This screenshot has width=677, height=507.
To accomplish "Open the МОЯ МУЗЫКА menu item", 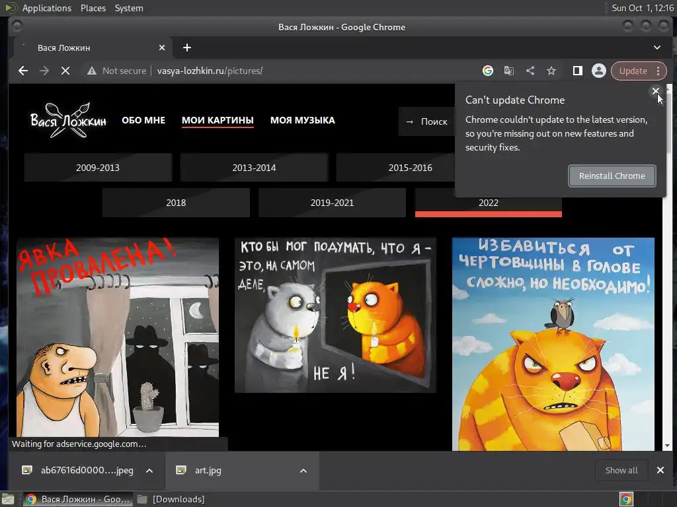I will 303,120.
